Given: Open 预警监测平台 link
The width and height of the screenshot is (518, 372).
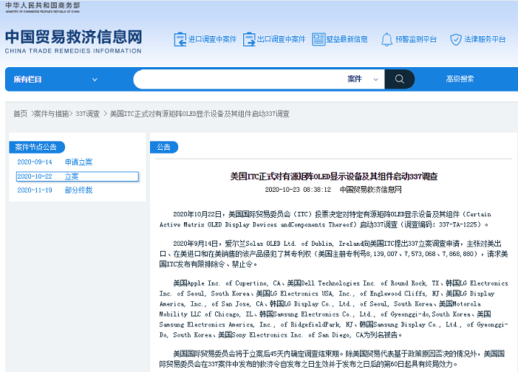Looking at the screenshot, I should pyautogui.click(x=416, y=39).
